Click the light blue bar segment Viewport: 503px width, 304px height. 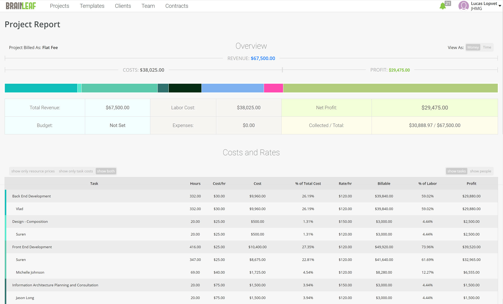(232, 88)
